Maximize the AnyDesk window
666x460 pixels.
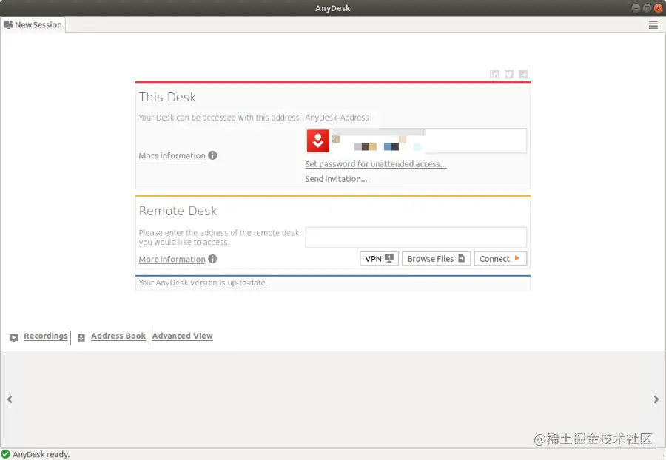pos(647,8)
